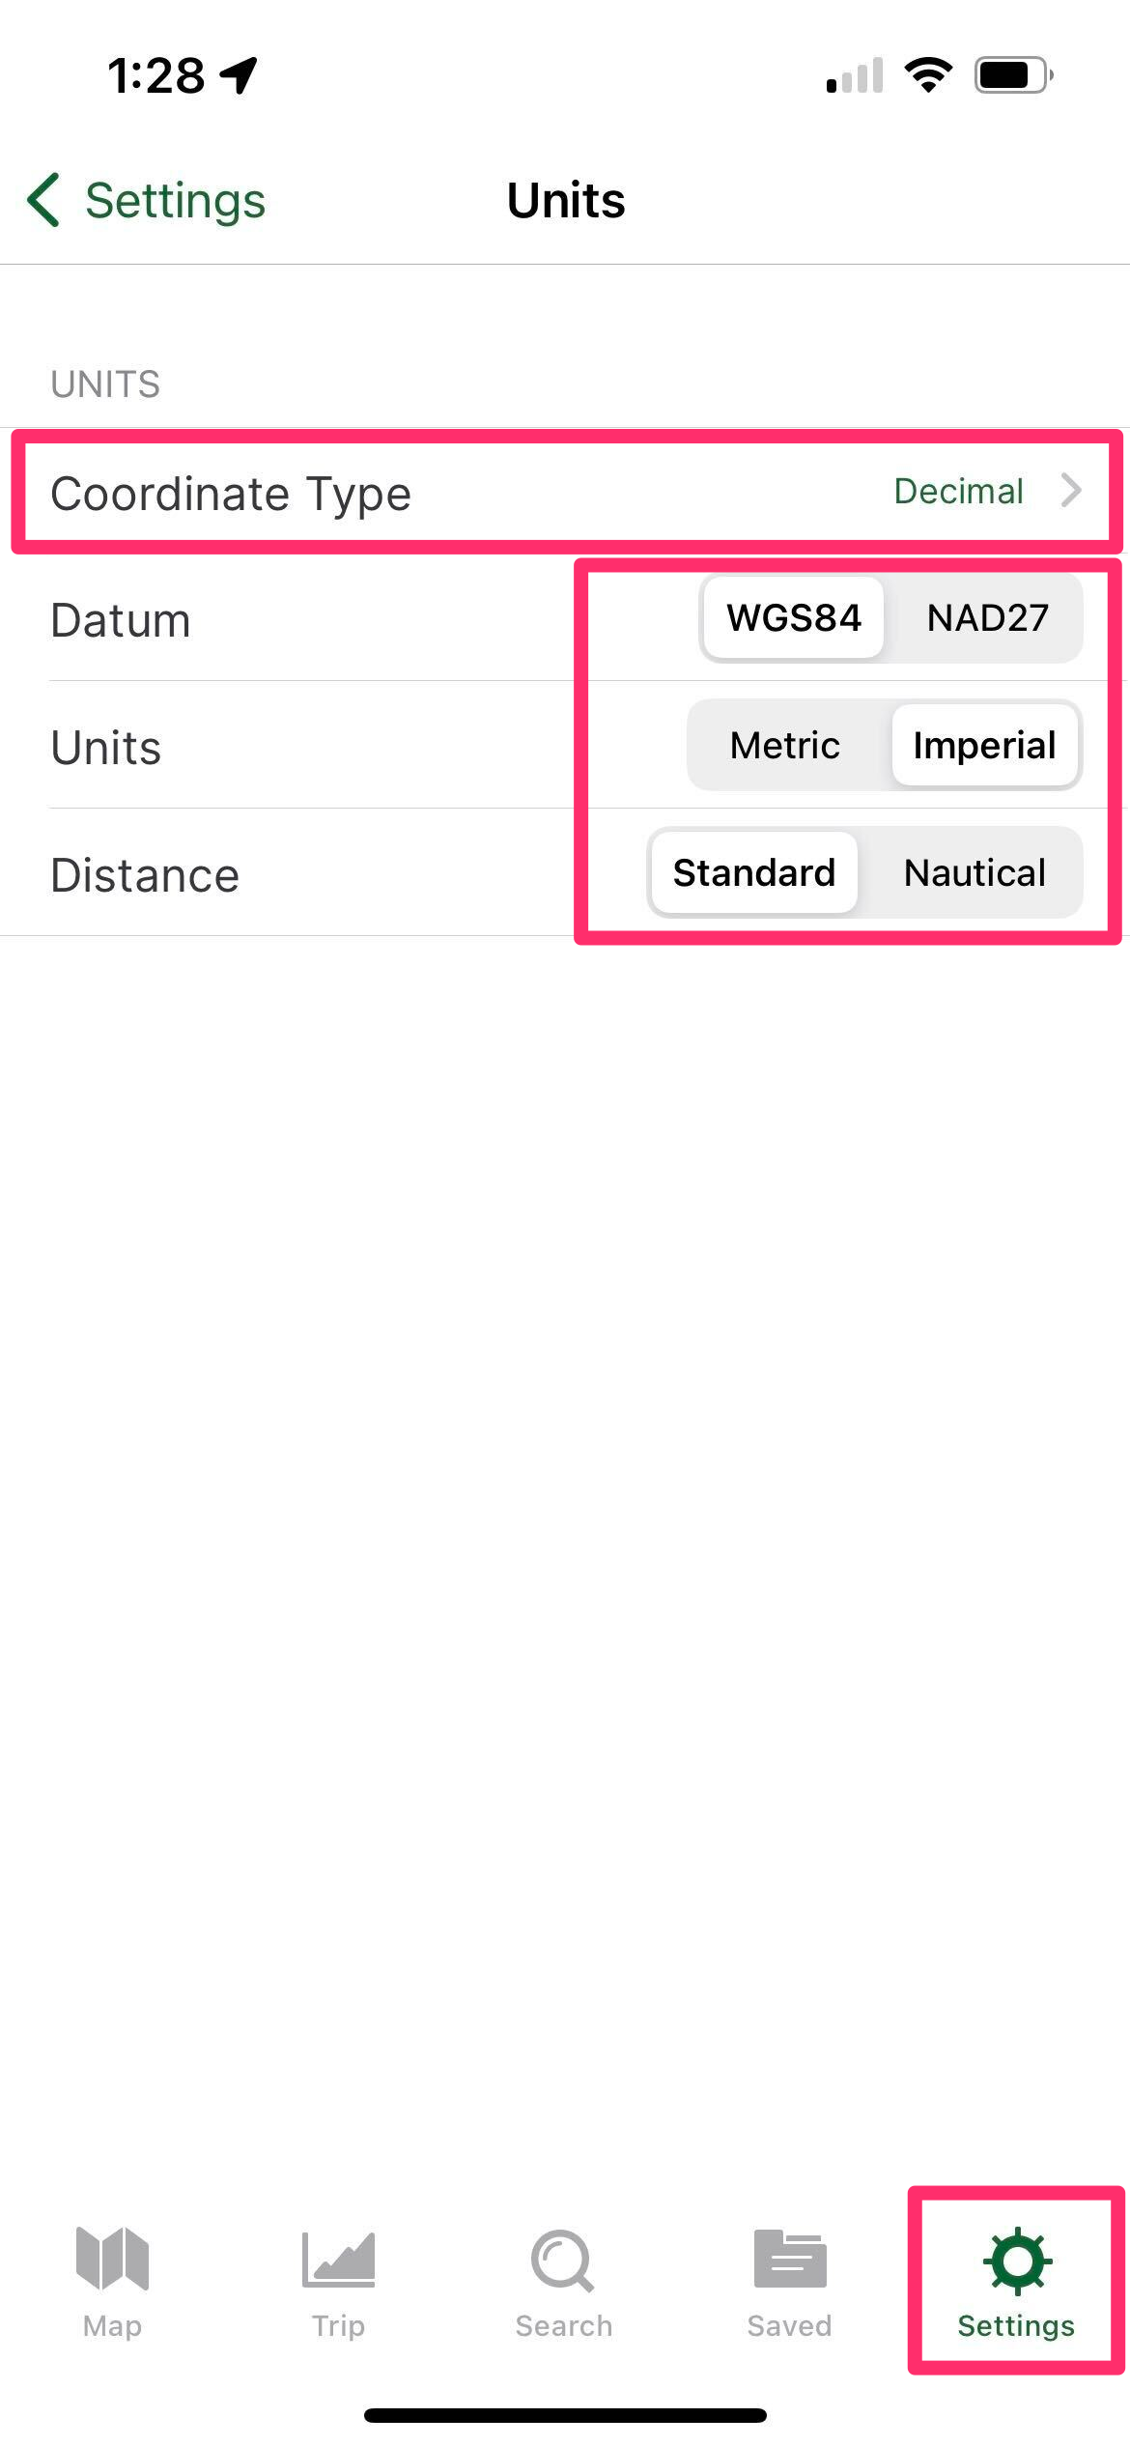This screenshot has width=1130, height=2446.
Task: Go back to Settings
Action: point(147,200)
